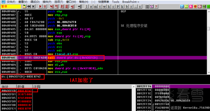Click the green sliders plugin icon
Screen dimensions: 210x111
click(x=204, y=6)
